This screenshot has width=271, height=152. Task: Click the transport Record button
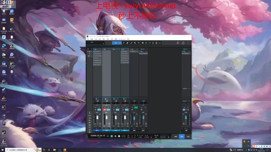tap(119, 136)
